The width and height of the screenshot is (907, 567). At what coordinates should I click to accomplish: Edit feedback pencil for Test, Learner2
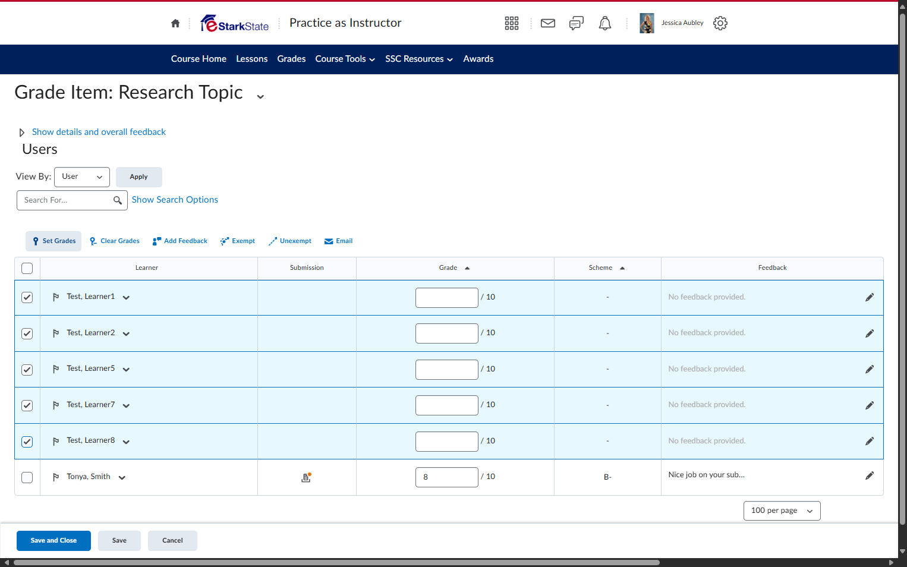click(x=870, y=333)
